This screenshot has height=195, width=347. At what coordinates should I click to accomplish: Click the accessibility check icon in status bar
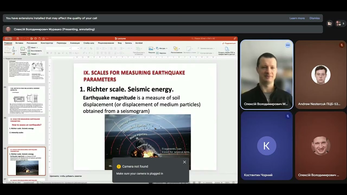[38, 183]
